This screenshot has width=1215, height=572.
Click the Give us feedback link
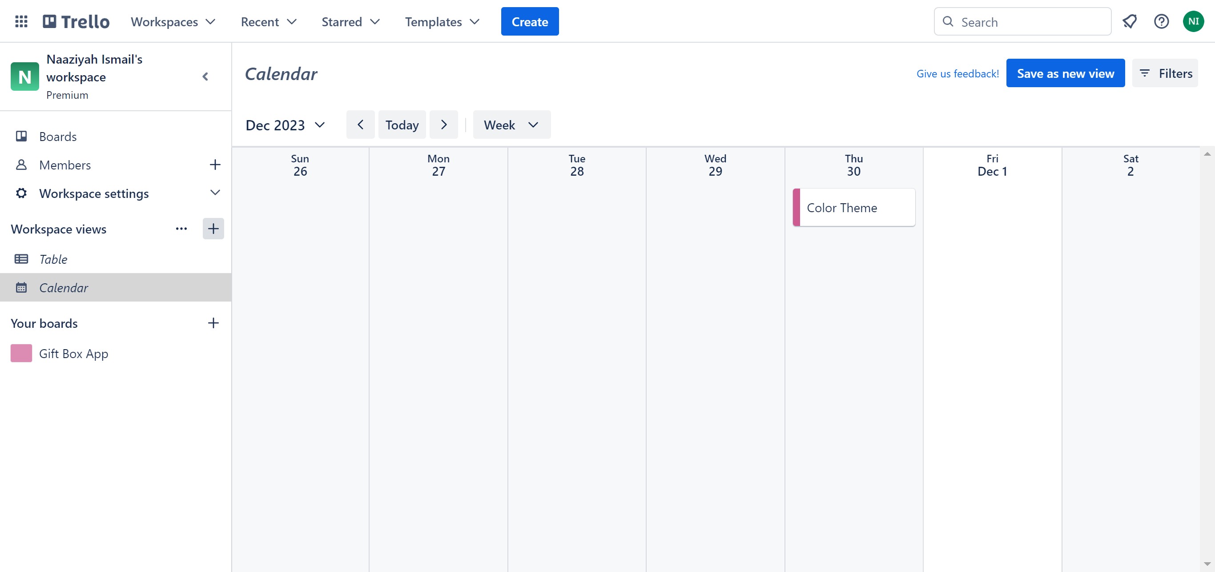[958, 73]
